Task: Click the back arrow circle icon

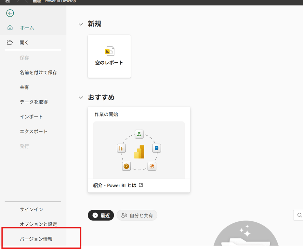Action: 10,13
